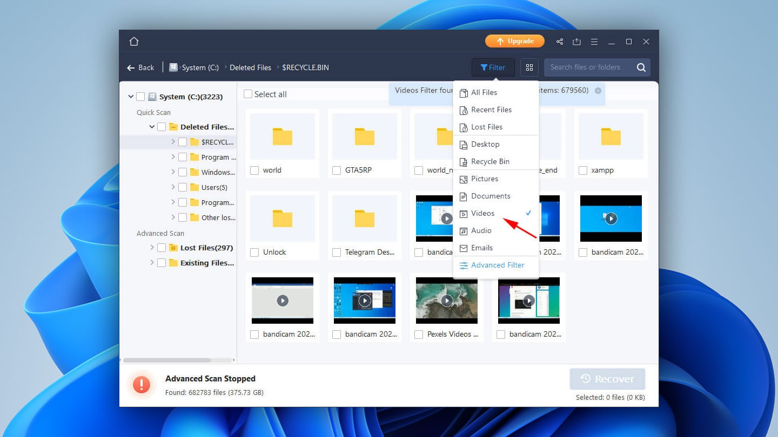This screenshot has height=437, width=778.
Task: Expand the $RECYCL... tree node
Action: pyautogui.click(x=173, y=142)
